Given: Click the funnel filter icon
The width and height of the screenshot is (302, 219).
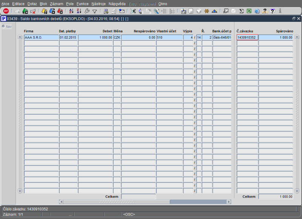Looking at the screenshot, I should 95,12.
